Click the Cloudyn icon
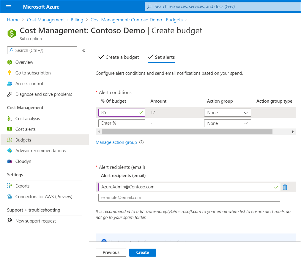 (10, 161)
